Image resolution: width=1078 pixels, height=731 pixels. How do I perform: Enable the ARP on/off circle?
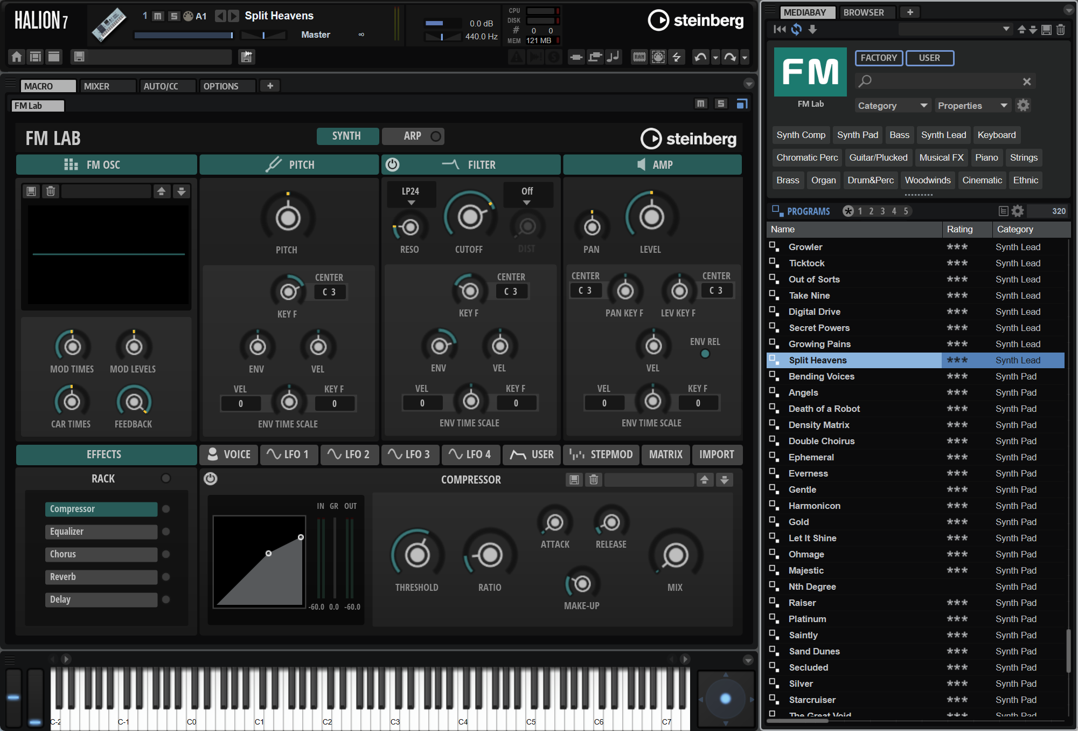pos(436,136)
